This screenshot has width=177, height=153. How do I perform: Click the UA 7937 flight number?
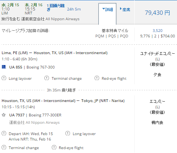click(17, 115)
